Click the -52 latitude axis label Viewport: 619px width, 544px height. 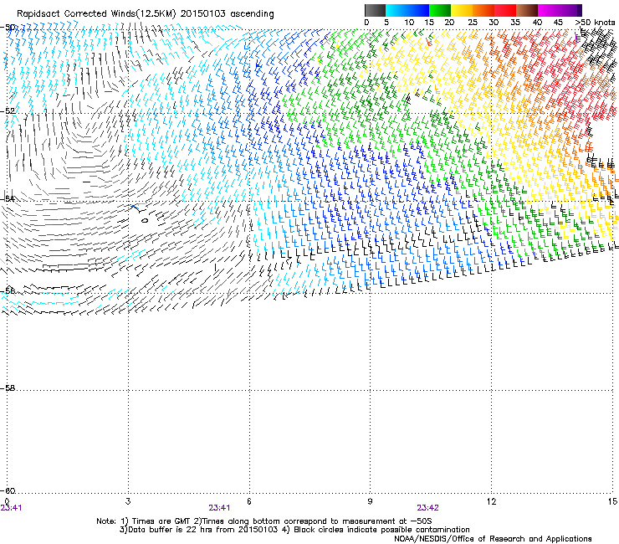[8, 111]
